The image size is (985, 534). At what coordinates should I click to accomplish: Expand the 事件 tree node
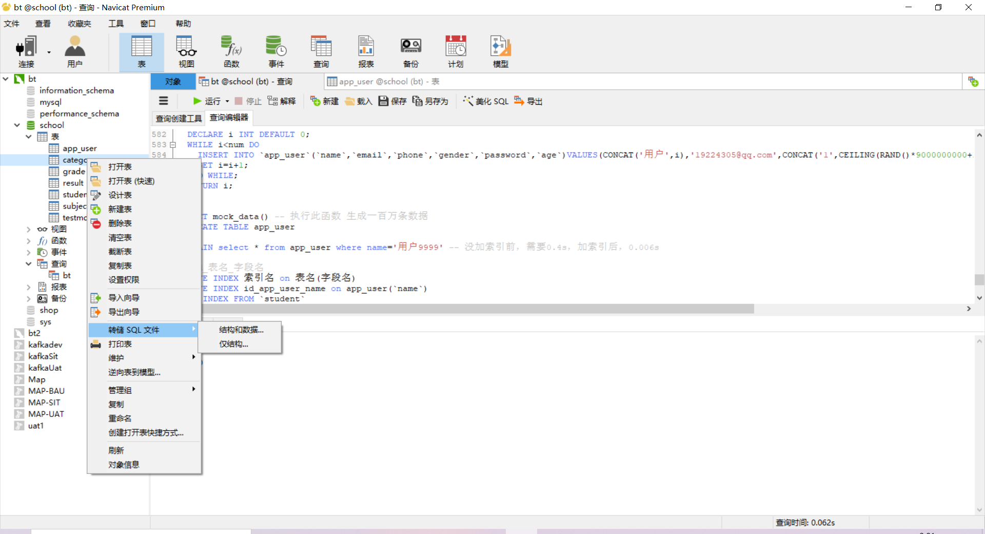[x=29, y=252]
